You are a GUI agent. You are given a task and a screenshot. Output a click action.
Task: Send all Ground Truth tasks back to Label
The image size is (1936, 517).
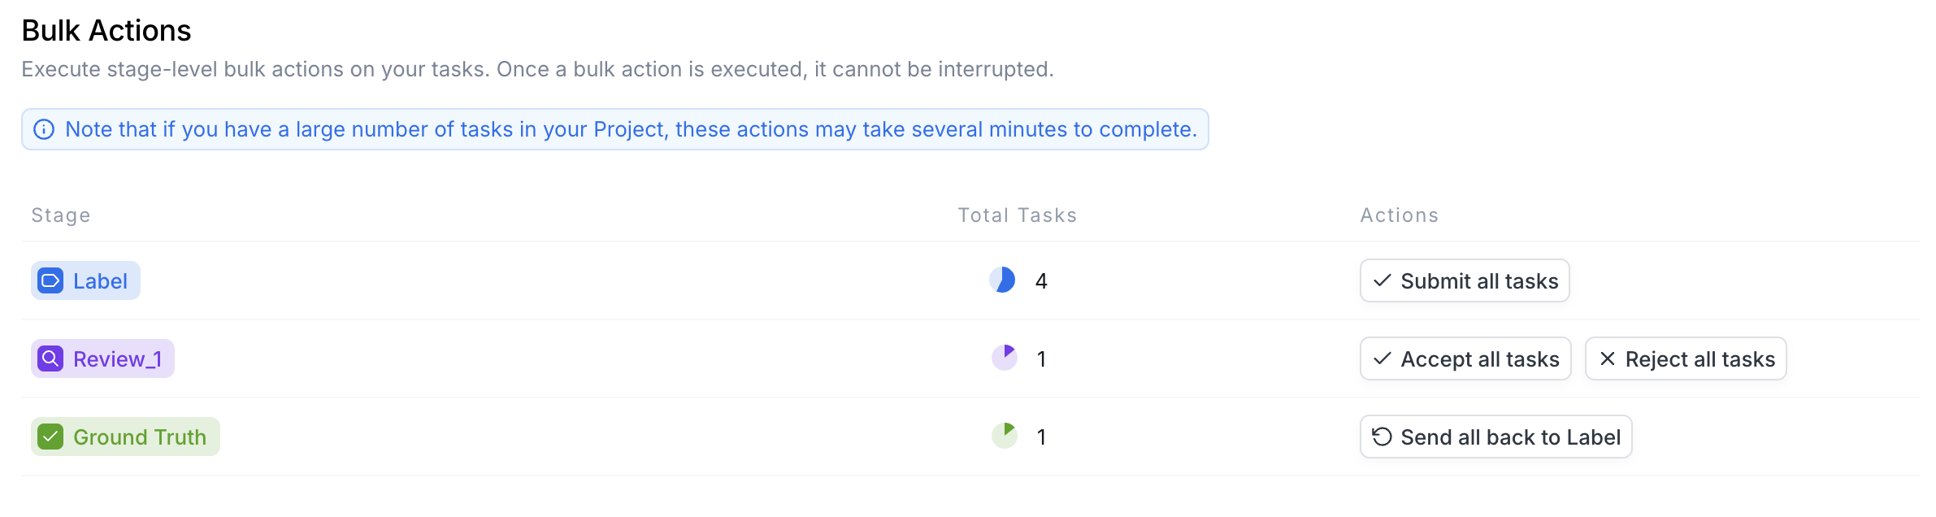point(1496,437)
